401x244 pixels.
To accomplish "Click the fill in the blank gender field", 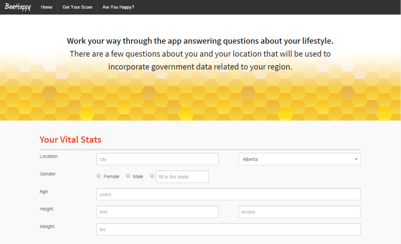I will coord(182,177).
